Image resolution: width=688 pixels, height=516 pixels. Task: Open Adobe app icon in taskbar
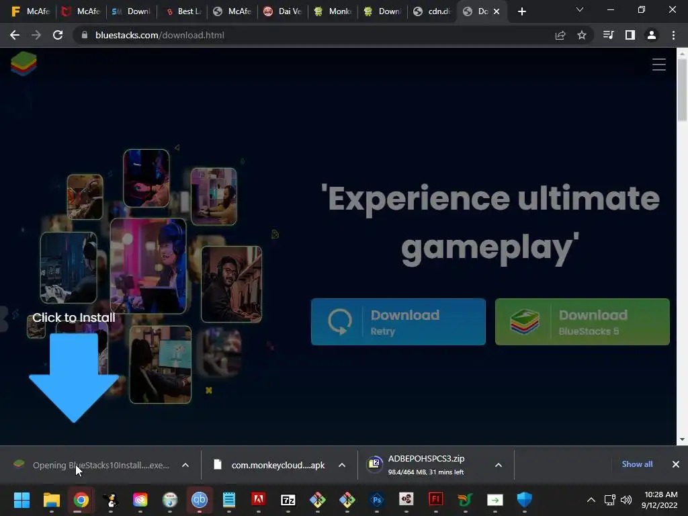pyautogui.click(x=259, y=499)
